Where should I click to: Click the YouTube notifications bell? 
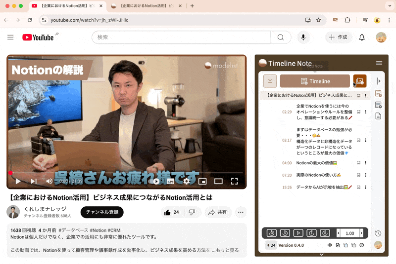click(362, 38)
